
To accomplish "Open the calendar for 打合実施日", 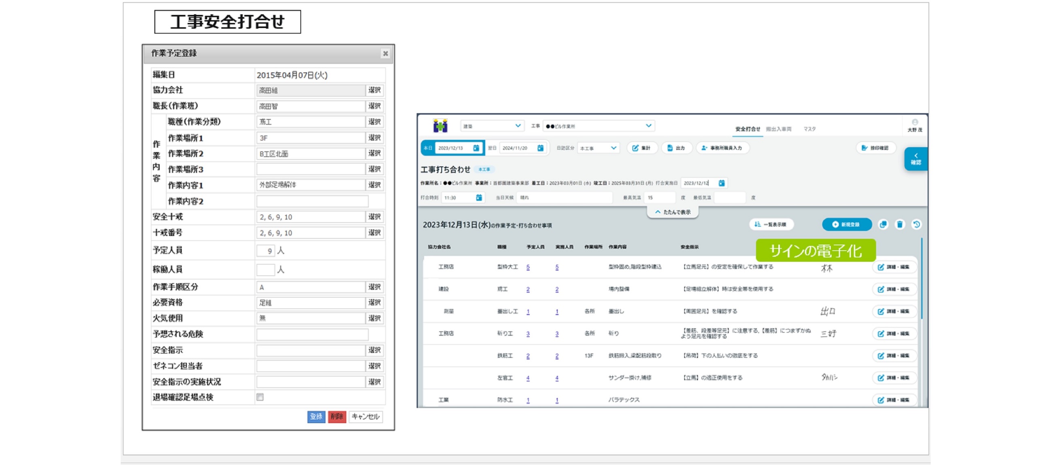I will tap(721, 183).
